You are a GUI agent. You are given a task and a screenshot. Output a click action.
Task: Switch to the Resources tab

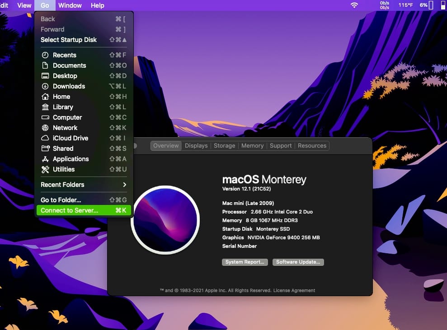coord(312,146)
